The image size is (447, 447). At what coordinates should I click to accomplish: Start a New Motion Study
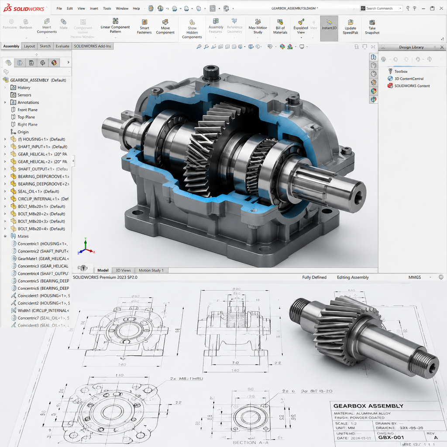[x=258, y=26]
